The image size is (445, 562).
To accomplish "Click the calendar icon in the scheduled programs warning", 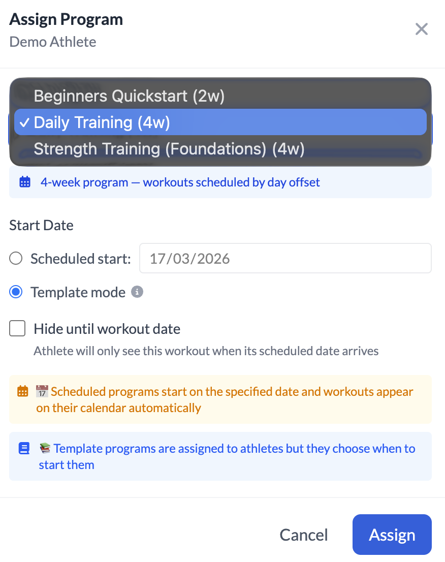I will pyautogui.click(x=24, y=391).
